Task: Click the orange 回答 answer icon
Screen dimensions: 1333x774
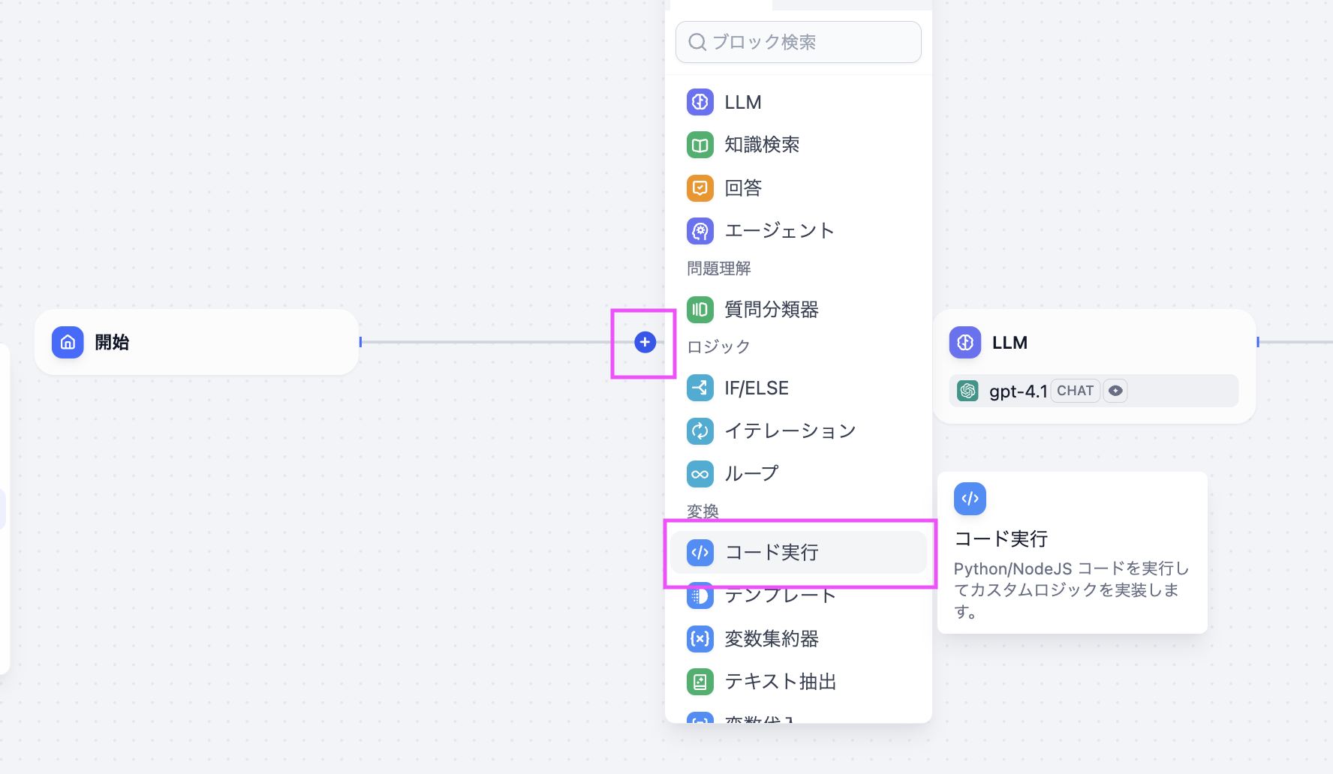Action: (700, 187)
